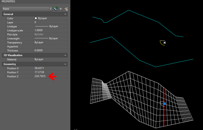Edit the Thickness value 0.0000
The image size is (203, 130).
point(50,51)
